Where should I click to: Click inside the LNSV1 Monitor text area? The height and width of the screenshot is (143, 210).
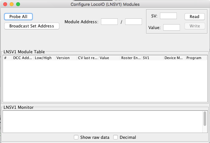[x=103, y=122]
